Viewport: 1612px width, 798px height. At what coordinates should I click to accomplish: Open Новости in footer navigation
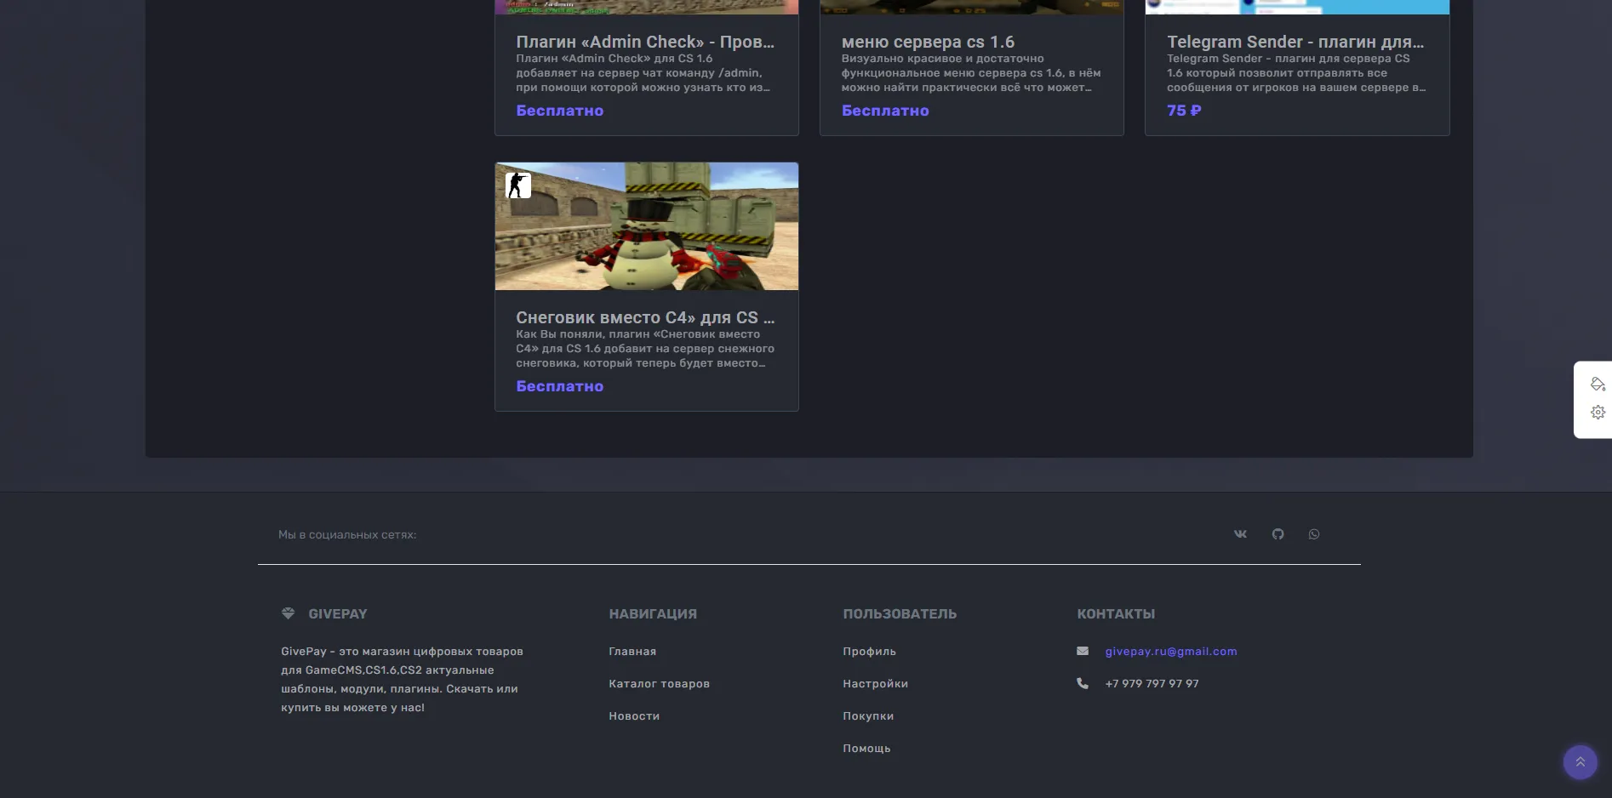pyautogui.click(x=634, y=716)
